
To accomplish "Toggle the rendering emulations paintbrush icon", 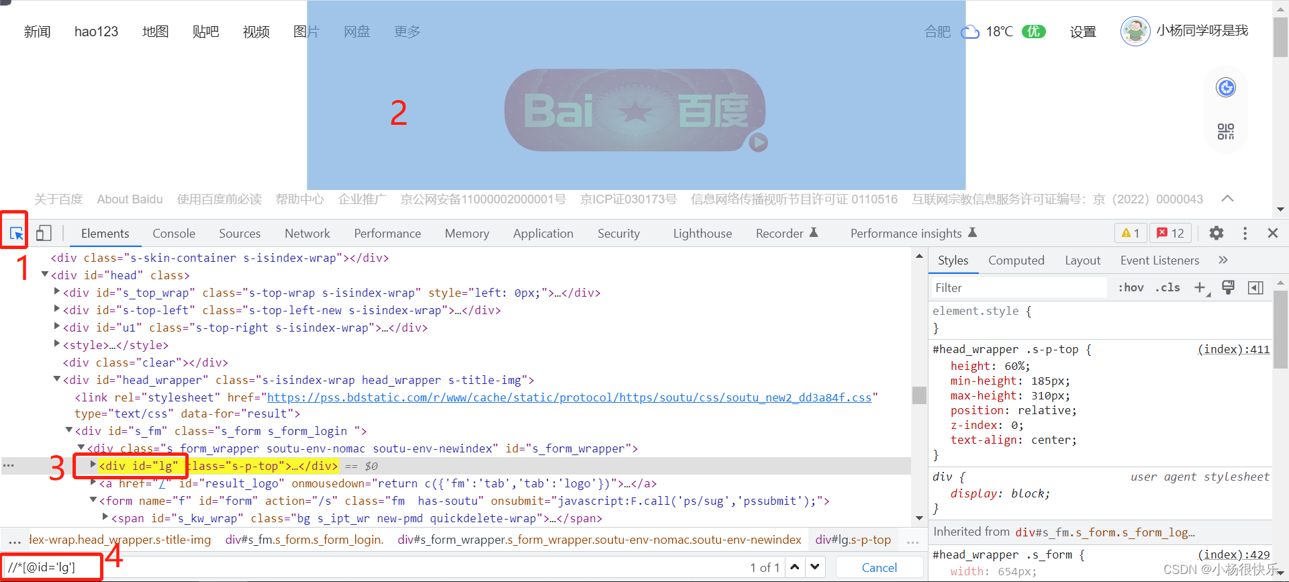I will pyautogui.click(x=1228, y=287).
